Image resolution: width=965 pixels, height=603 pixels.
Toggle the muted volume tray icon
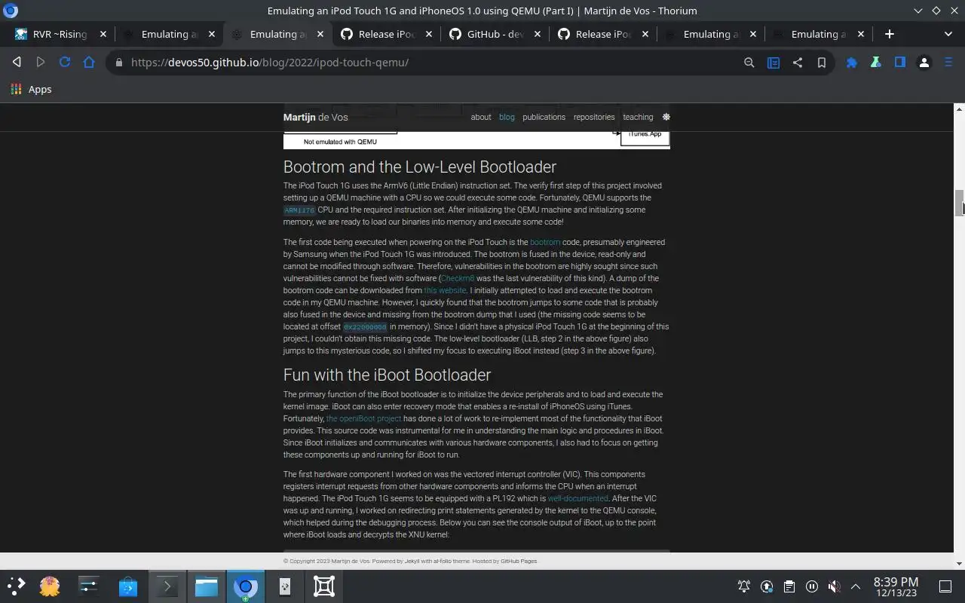coord(834,586)
